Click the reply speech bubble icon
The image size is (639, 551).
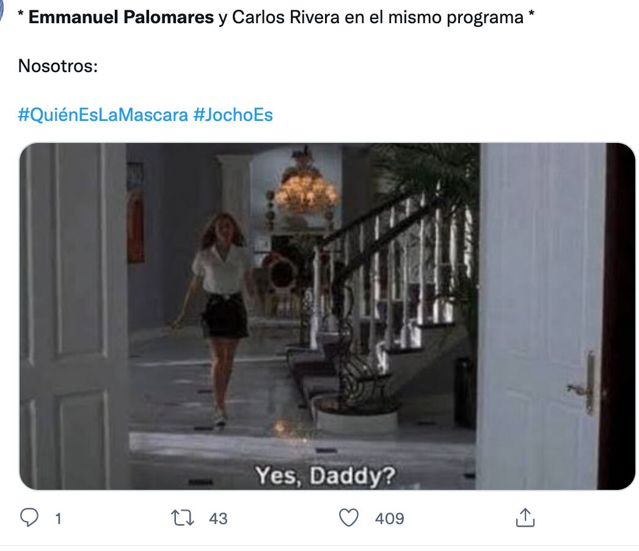29,517
